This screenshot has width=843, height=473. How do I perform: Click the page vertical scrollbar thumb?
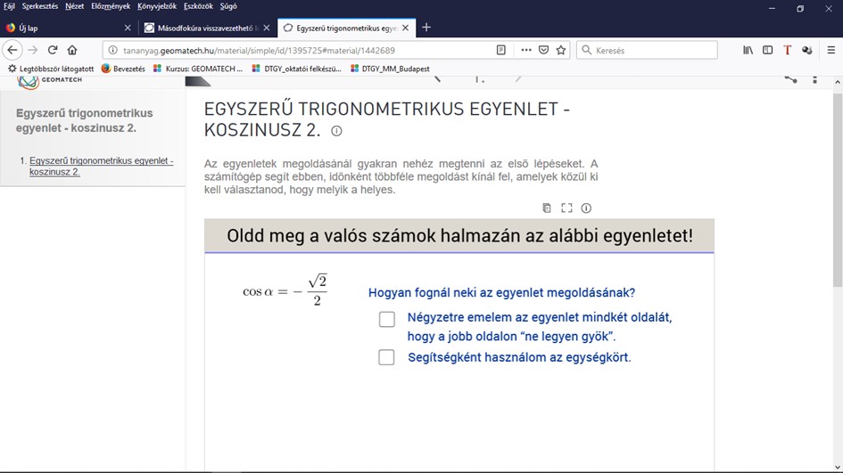point(837,191)
